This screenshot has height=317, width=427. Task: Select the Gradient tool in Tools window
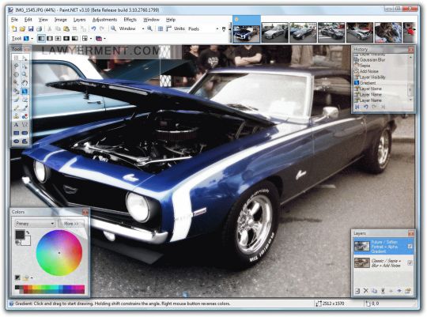pyautogui.click(x=25, y=91)
